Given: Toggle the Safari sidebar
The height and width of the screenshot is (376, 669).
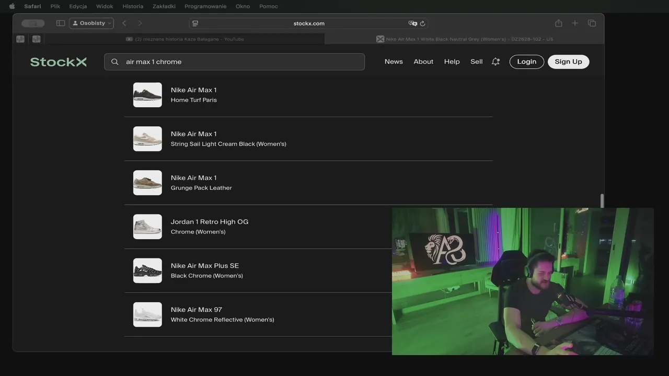Looking at the screenshot, I should (x=61, y=23).
